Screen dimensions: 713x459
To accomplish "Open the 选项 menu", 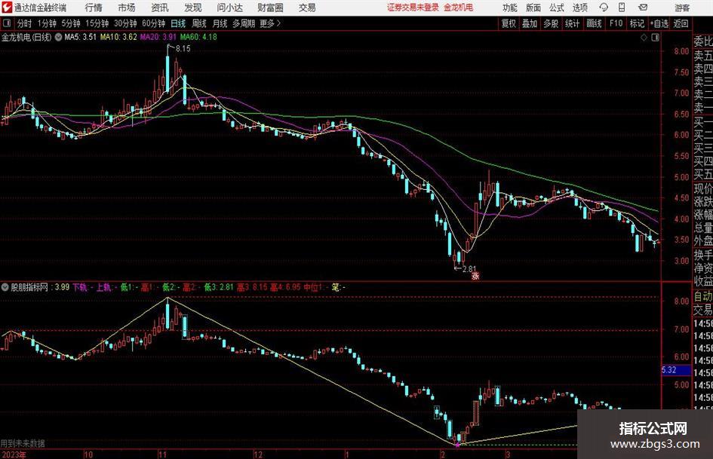I will tap(579, 8).
